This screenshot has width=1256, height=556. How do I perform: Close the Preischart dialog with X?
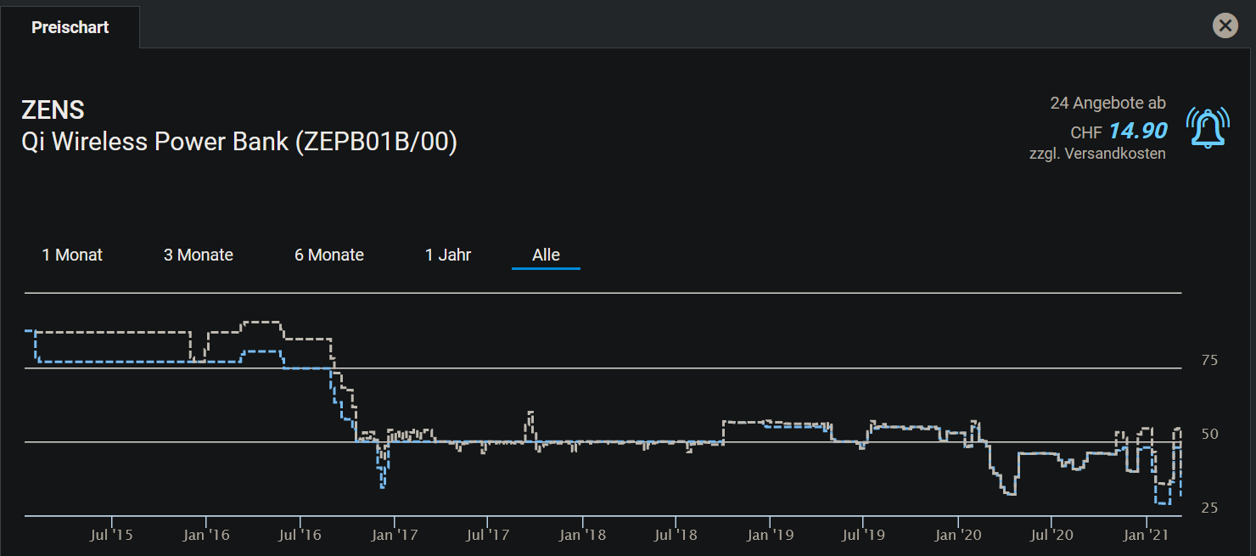click(1225, 26)
